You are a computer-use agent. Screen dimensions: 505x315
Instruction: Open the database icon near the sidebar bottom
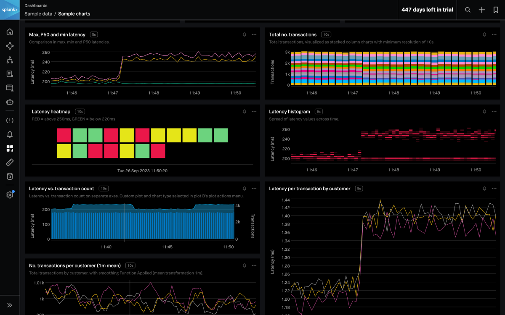[x=10, y=176]
